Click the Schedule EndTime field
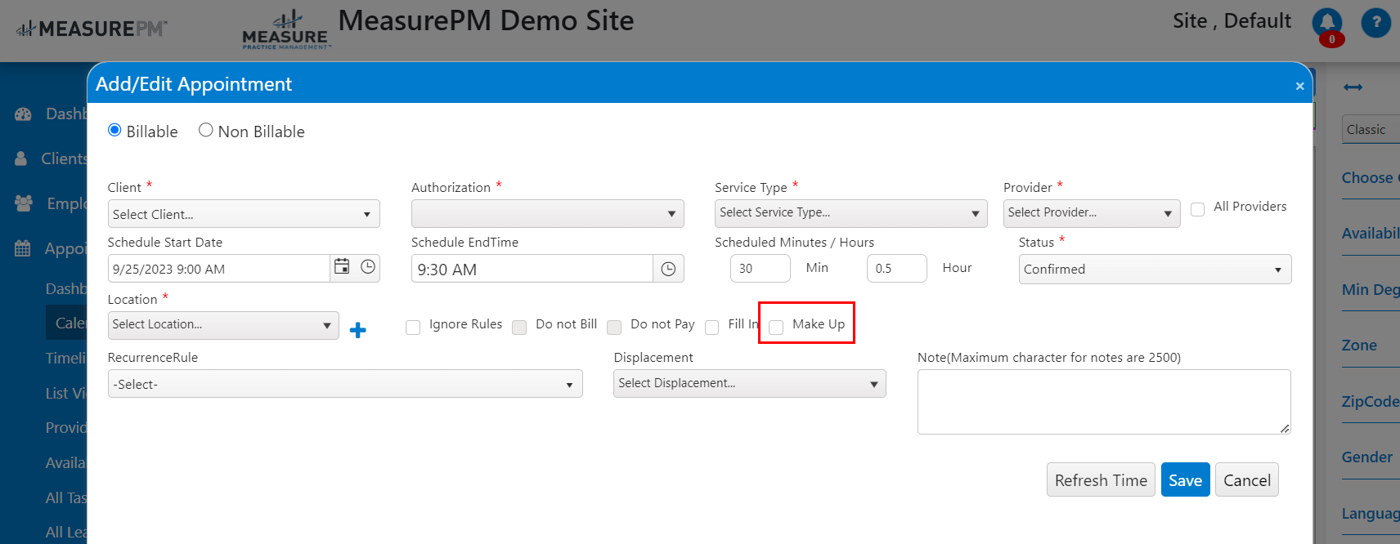This screenshot has width=1400, height=544. click(x=532, y=269)
